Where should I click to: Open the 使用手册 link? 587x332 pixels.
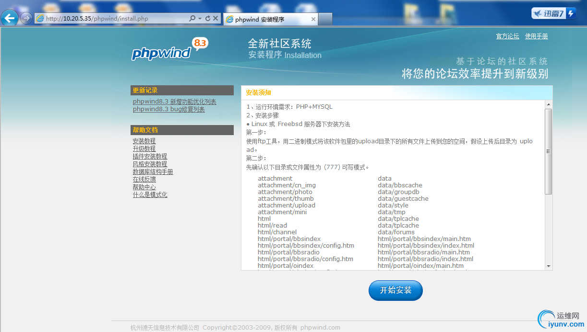tap(536, 36)
